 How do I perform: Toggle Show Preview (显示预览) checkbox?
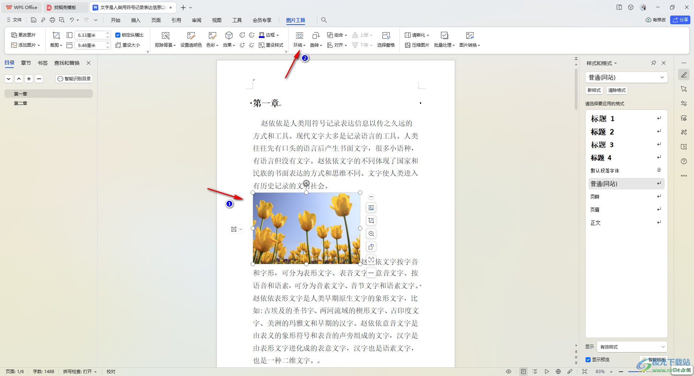[588, 360]
